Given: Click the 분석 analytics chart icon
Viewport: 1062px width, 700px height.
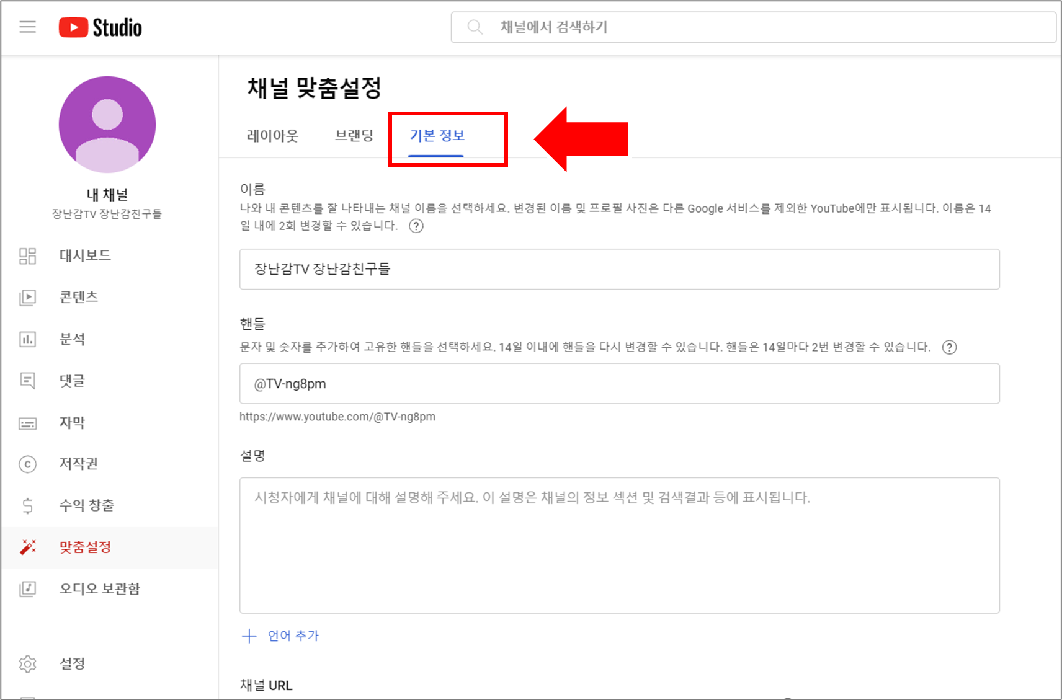Looking at the screenshot, I should click(x=28, y=339).
